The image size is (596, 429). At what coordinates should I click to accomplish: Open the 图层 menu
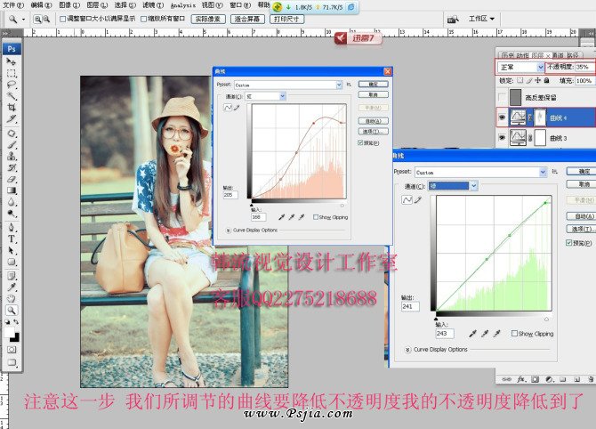pos(97,5)
